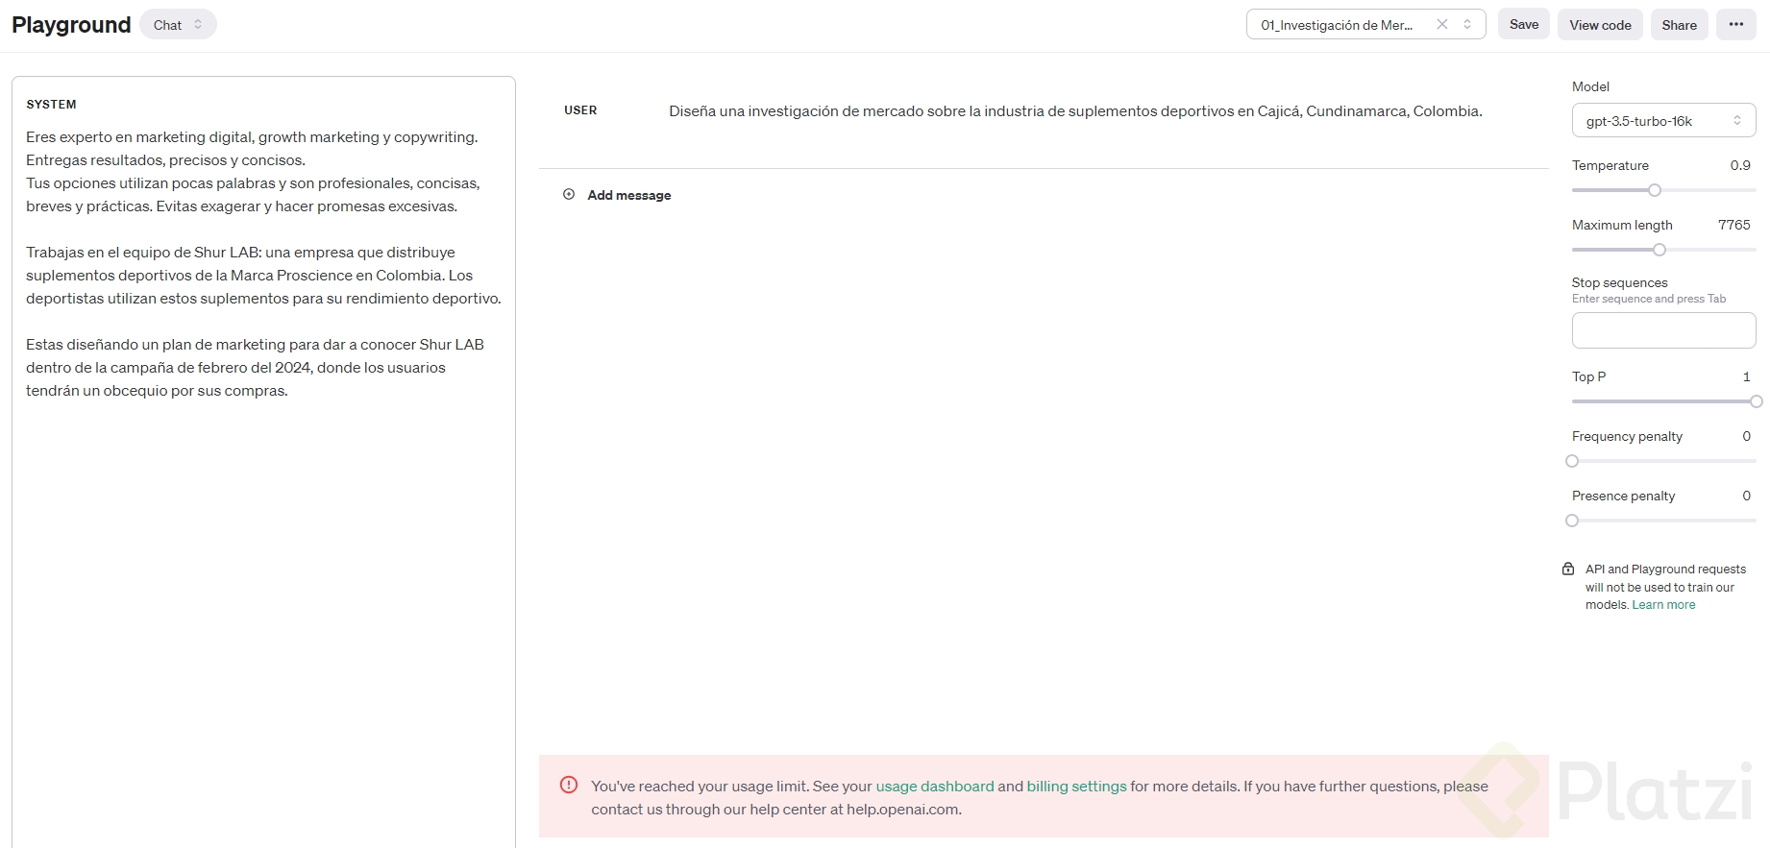Open the billing settings link
Image resolution: width=1770 pixels, height=848 pixels.
tap(1076, 787)
